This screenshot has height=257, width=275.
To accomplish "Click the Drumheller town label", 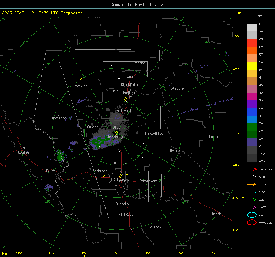I will click(x=179, y=151).
